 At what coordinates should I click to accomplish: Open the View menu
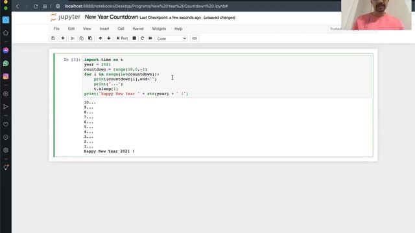pyautogui.click(x=87, y=28)
